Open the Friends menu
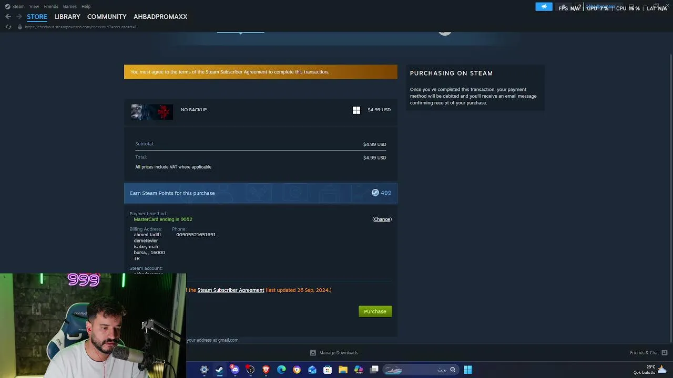This screenshot has height=378, width=673. point(51,6)
